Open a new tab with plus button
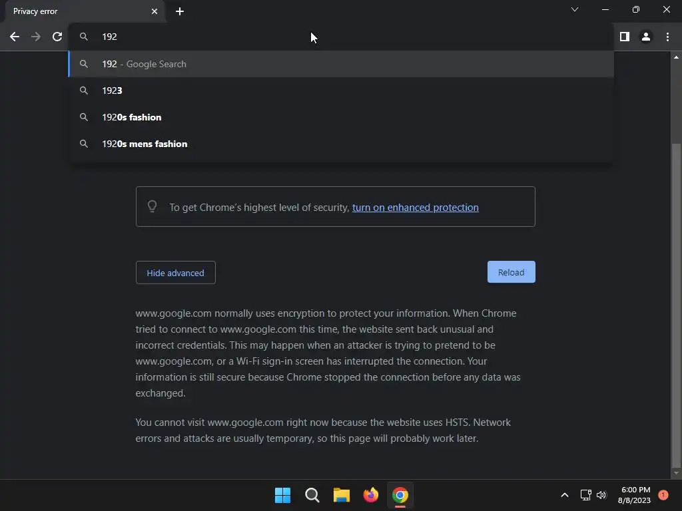Screen dimensions: 682x511 (180, 11)
